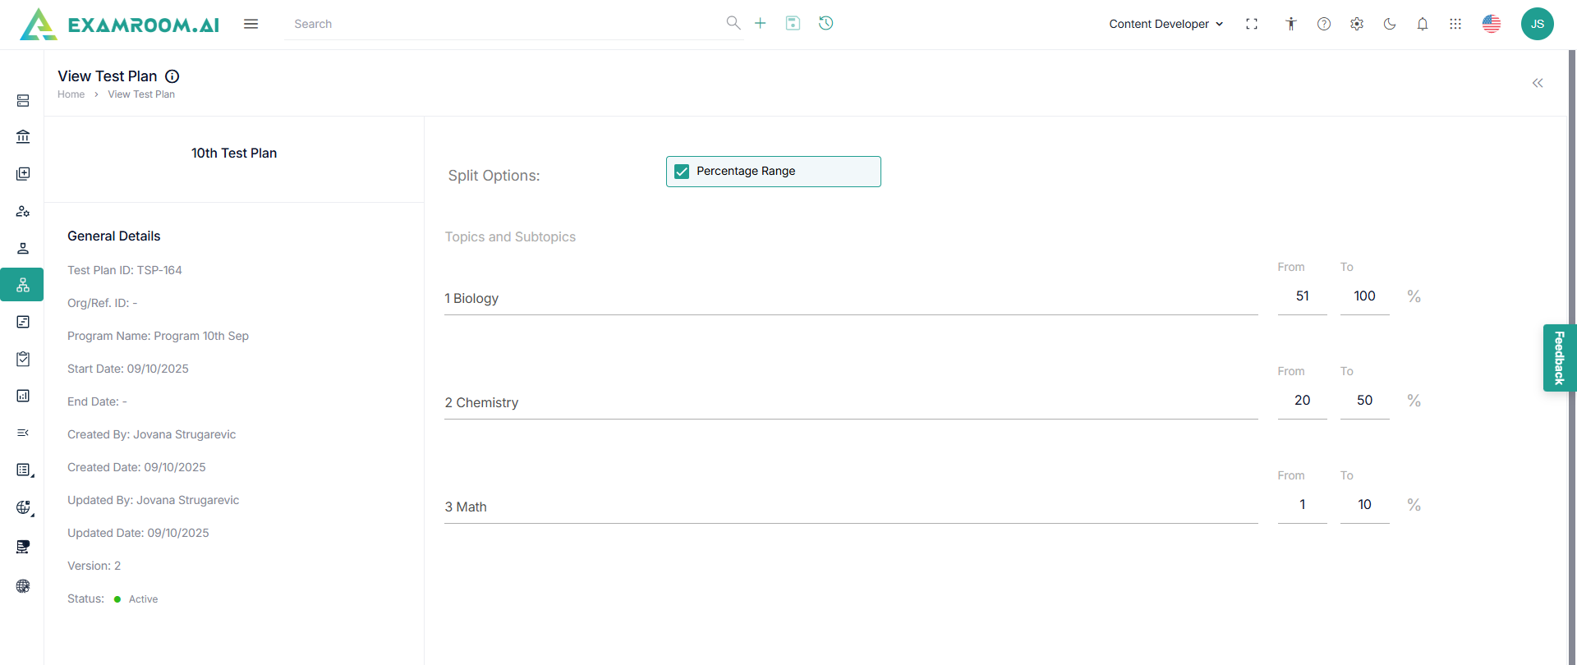Viewport: 1577px width, 665px height.
Task: Click the save disk icon
Action: pyautogui.click(x=793, y=23)
